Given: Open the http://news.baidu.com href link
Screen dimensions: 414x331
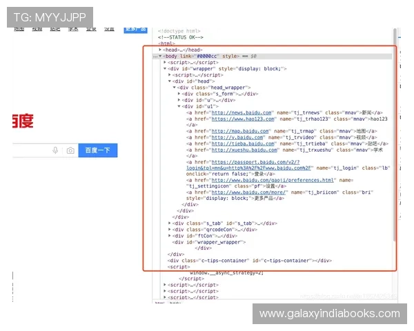Looking at the screenshot, I should click(x=241, y=112).
